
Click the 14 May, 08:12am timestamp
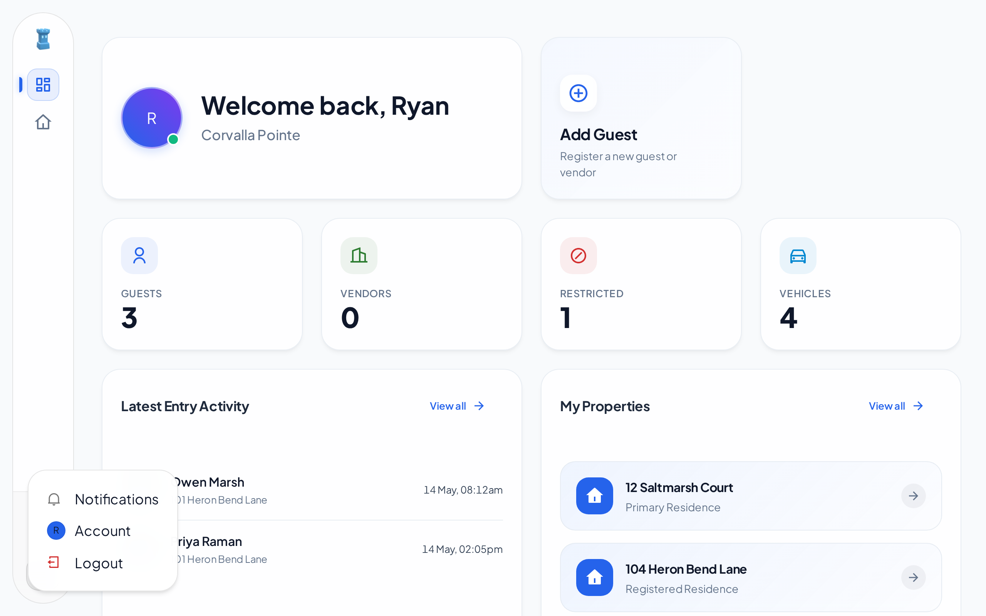463,490
